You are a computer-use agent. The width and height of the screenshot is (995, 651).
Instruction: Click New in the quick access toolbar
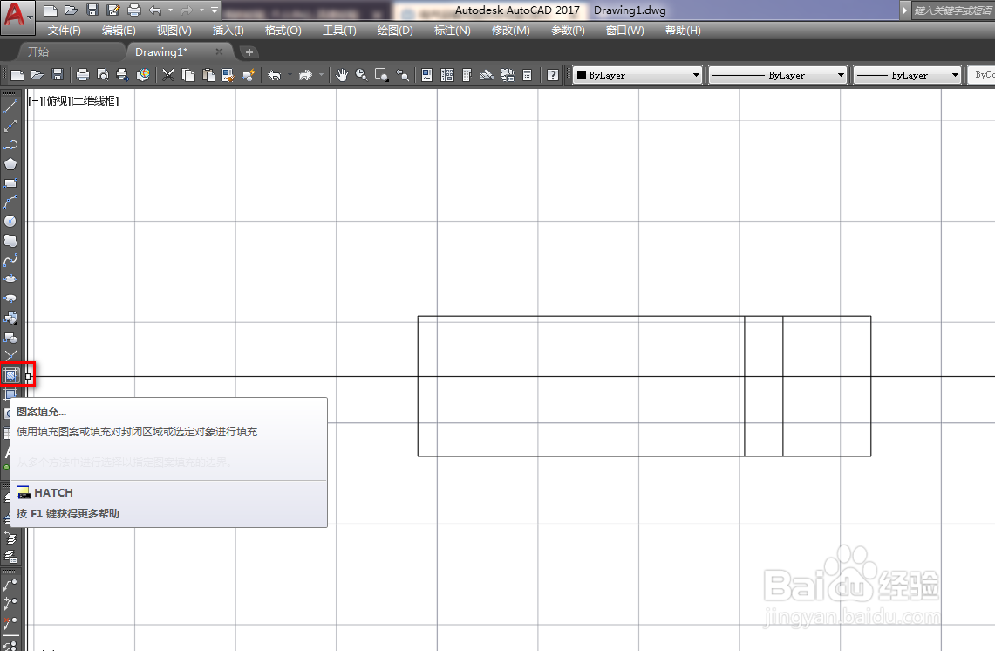pos(50,10)
